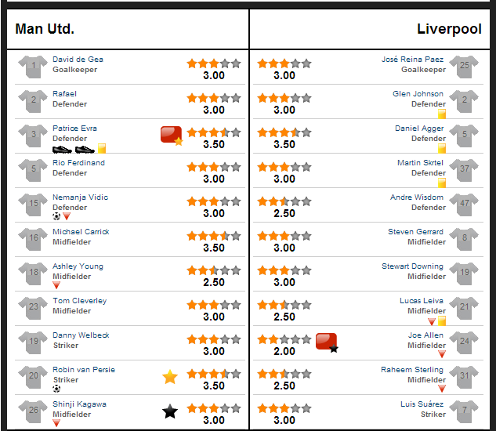This screenshot has width=496, height=431.
Task: Click the red card icon beside Patrice Evra
Action: (171, 136)
